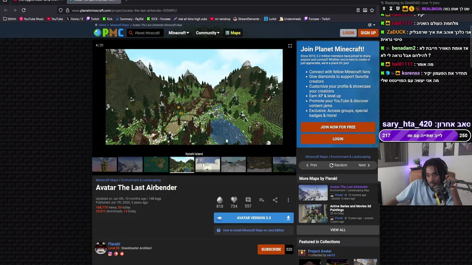Go to the Next map
472x265 pixels.
point(364,165)
